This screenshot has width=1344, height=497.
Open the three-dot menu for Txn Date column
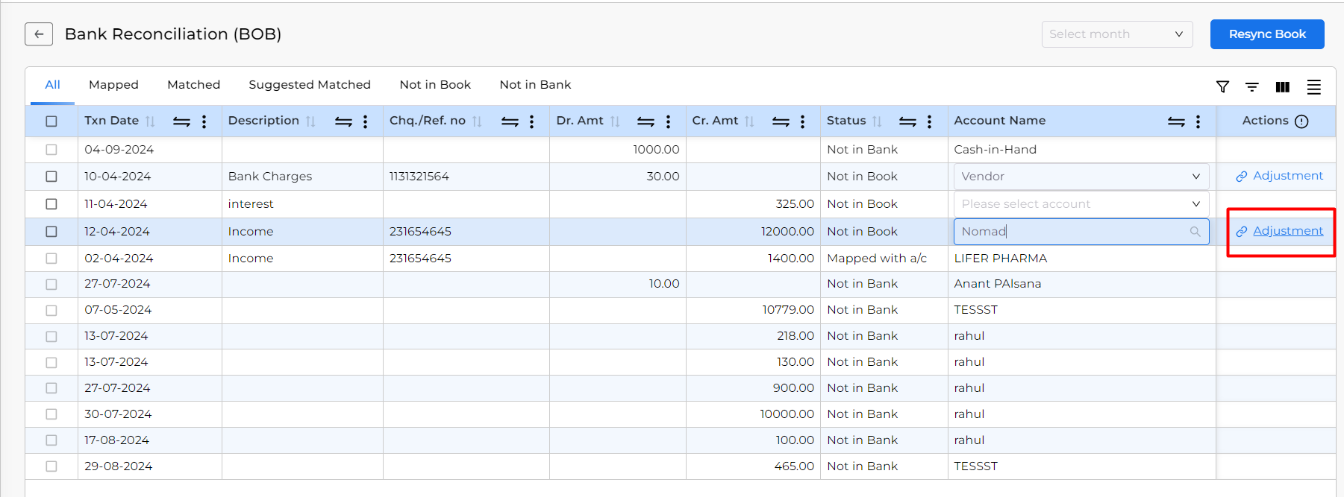point(204,121)
